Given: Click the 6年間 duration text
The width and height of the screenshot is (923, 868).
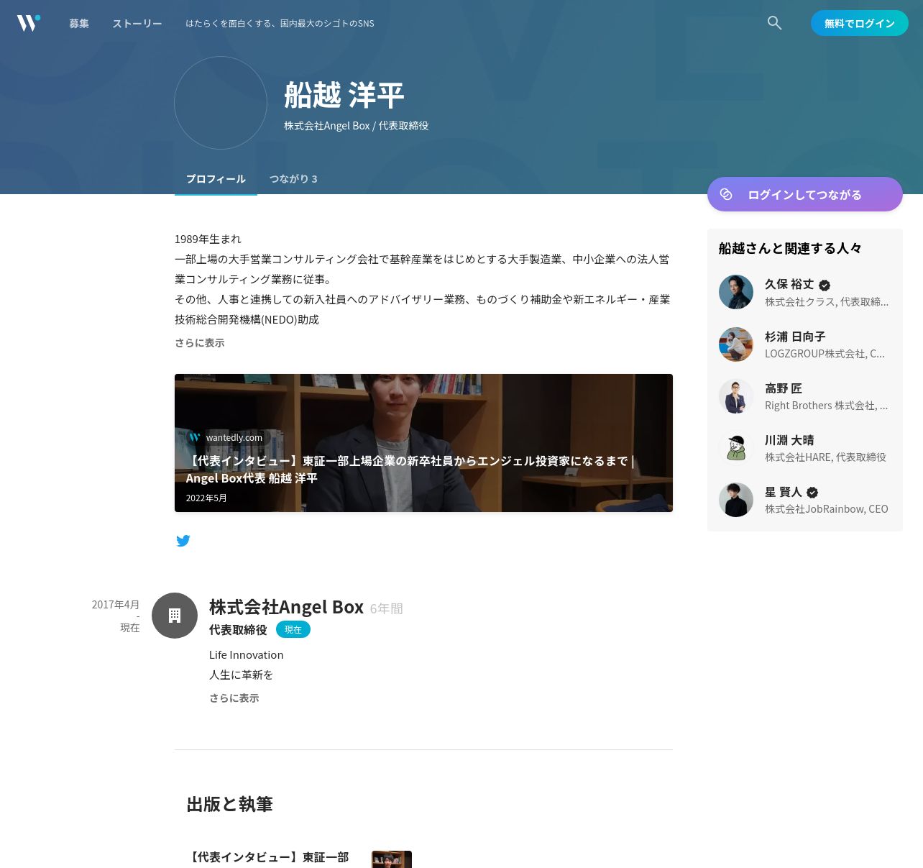Looking at the screenshot, I should click(387, 609).
